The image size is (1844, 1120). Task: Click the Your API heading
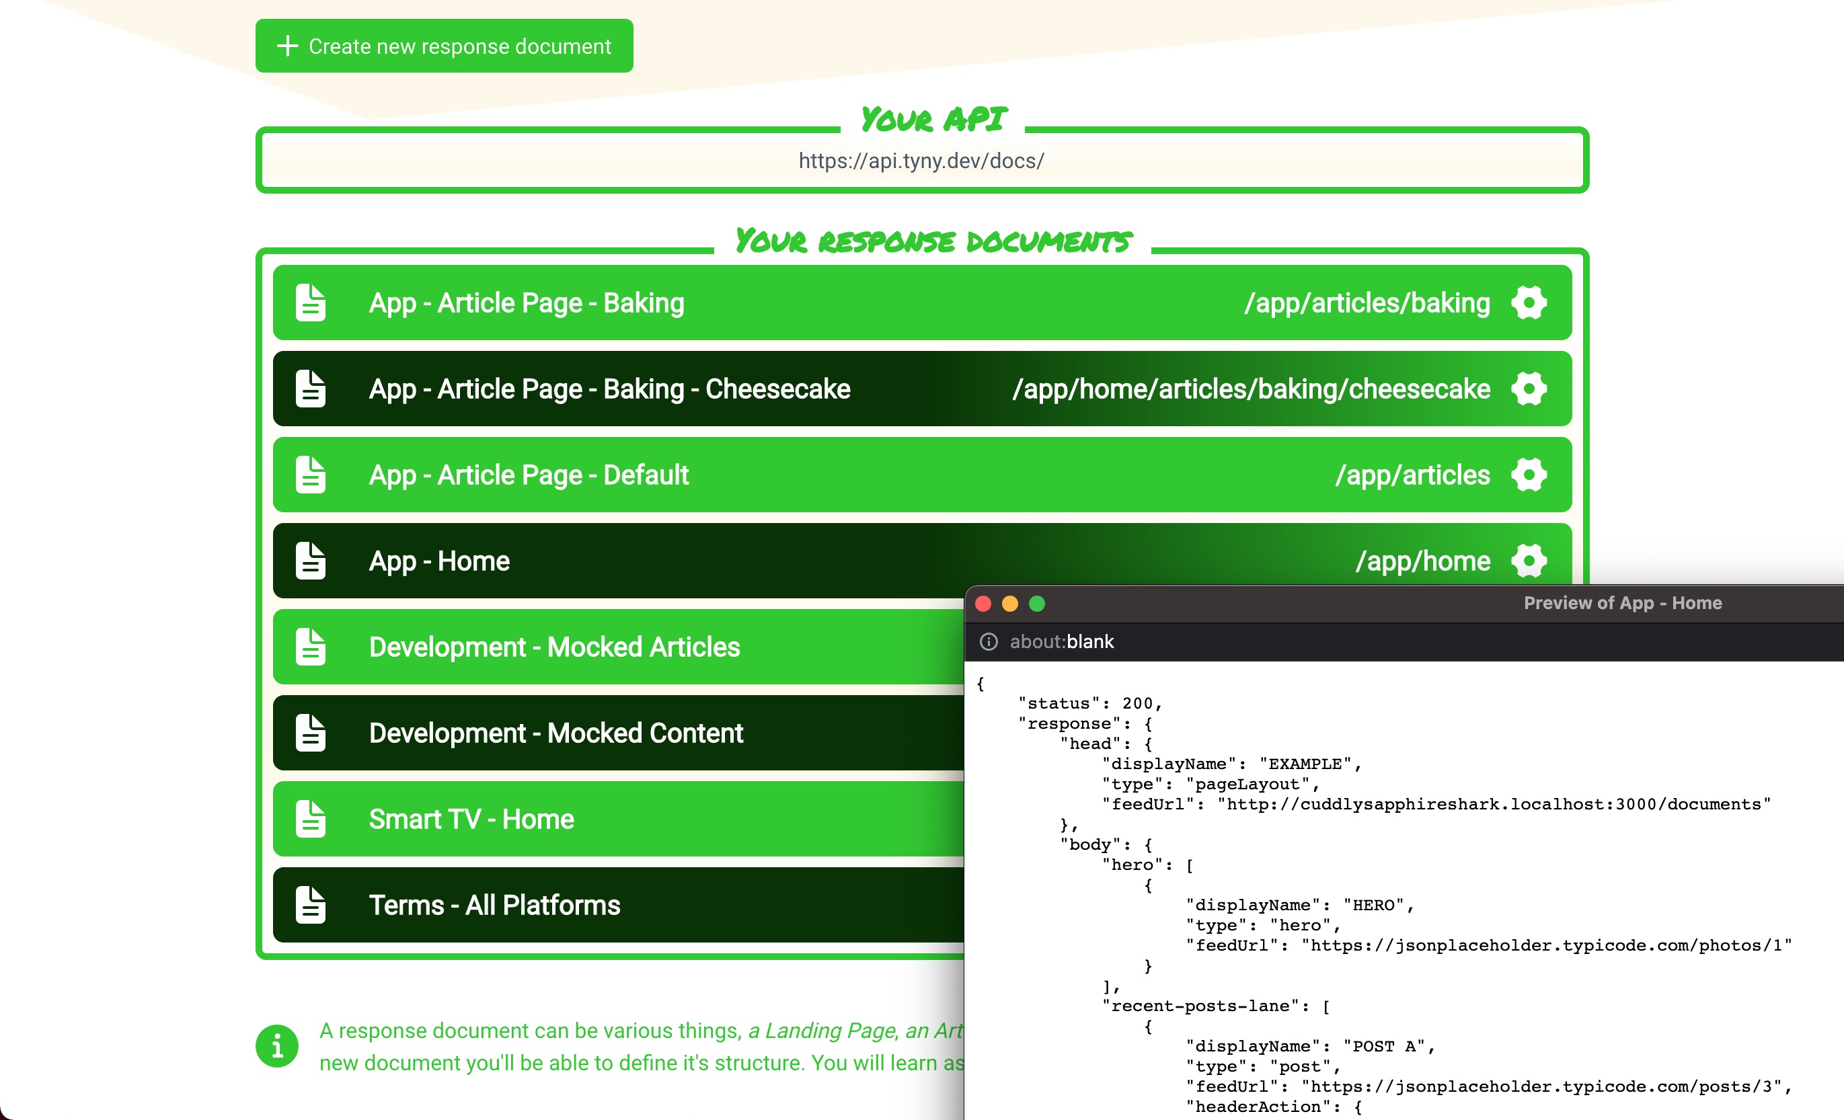[x=933, y=120]
